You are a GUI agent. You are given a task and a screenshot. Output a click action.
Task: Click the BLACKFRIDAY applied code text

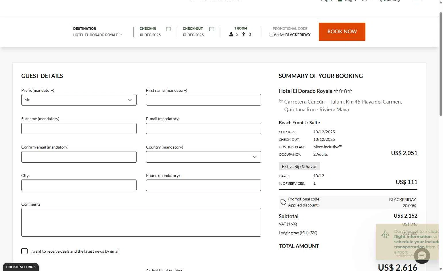pos(402,200)
